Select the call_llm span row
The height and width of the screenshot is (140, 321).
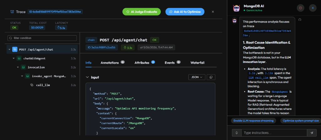pyautogui.click(x=42, y=85)
